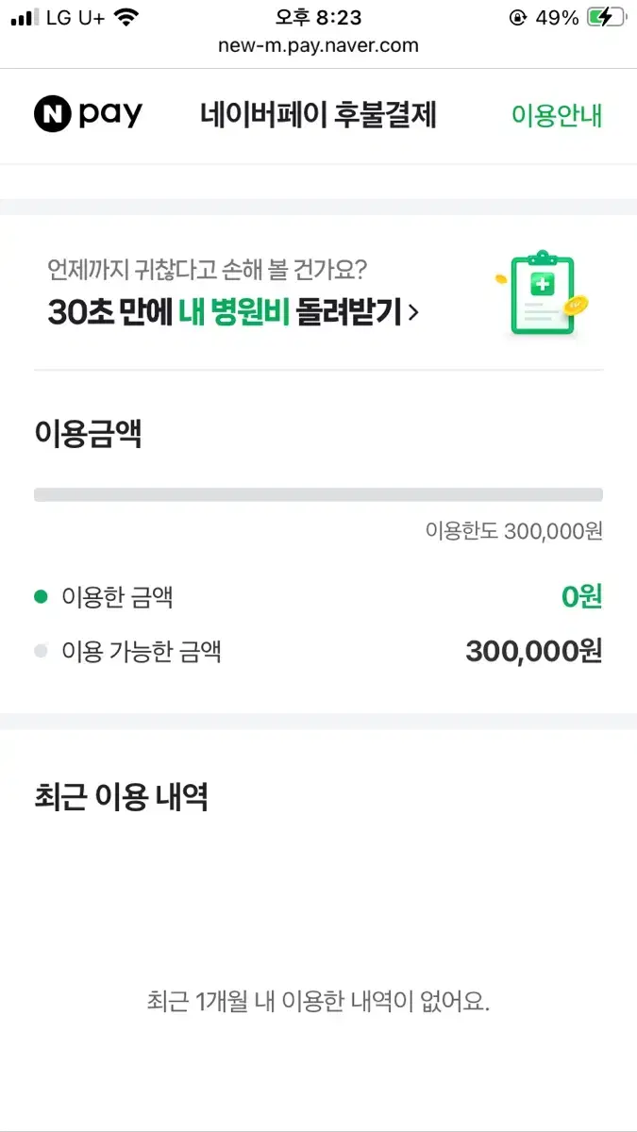637x1132 pixels.
Task: Tap the rotation lock icon in status bar
Action: tap(517, 17)
